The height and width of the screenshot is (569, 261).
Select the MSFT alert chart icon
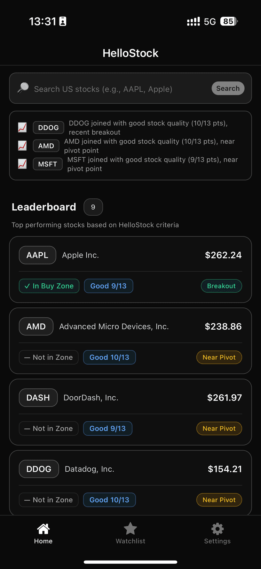click(x=22, y=164)
